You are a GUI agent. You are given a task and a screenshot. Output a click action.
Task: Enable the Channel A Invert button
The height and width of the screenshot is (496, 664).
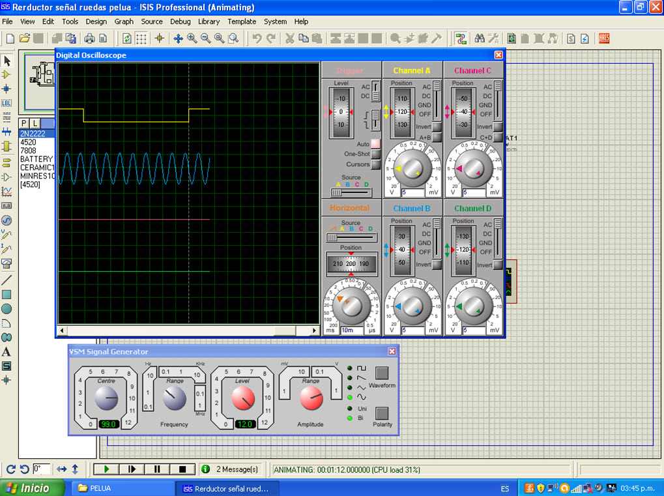tap(437, 126)
